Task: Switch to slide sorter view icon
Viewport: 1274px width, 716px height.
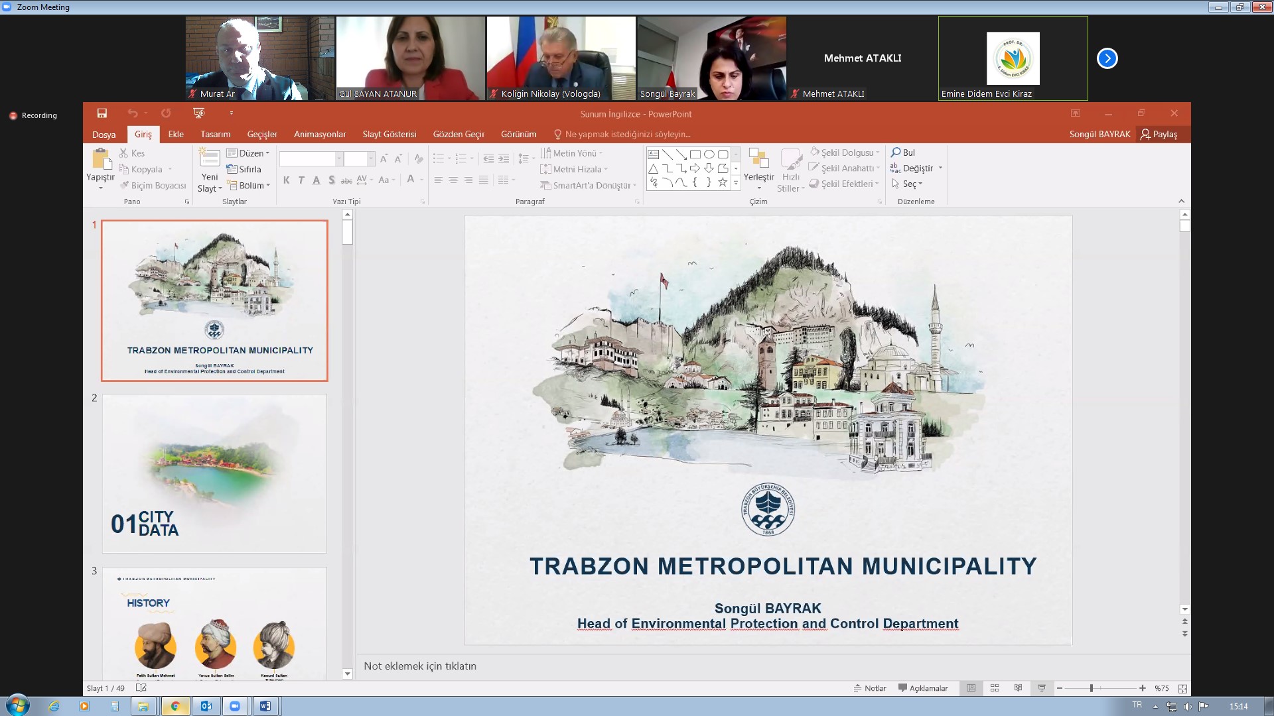Action: (995, 688)
